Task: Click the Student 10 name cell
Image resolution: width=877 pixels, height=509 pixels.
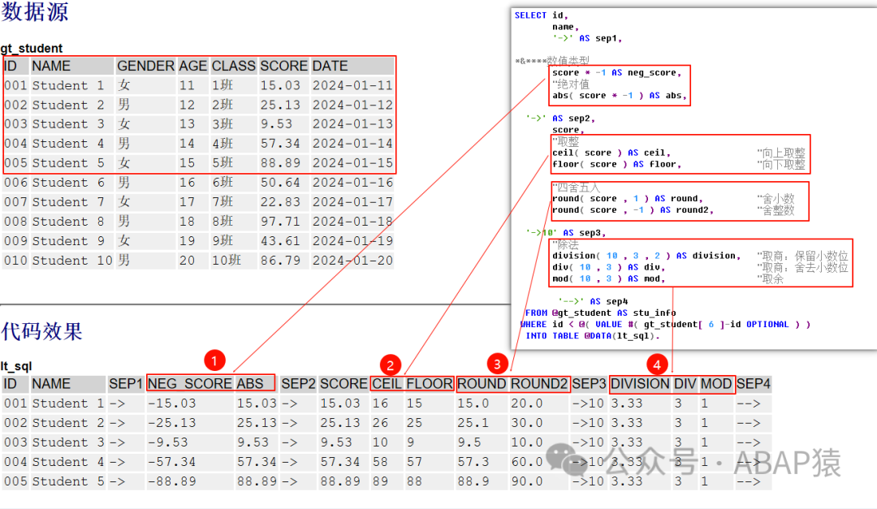Action: tap(72, 261)
